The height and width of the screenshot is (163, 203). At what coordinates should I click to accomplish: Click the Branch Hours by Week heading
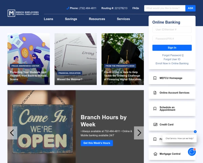(x=104, y=121)
